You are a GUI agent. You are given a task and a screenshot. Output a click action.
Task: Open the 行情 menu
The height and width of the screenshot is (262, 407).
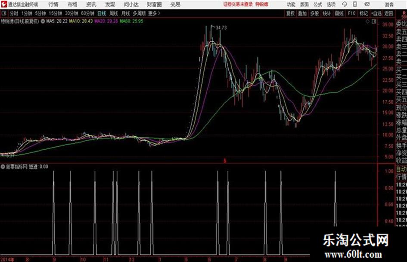(53, 4)
